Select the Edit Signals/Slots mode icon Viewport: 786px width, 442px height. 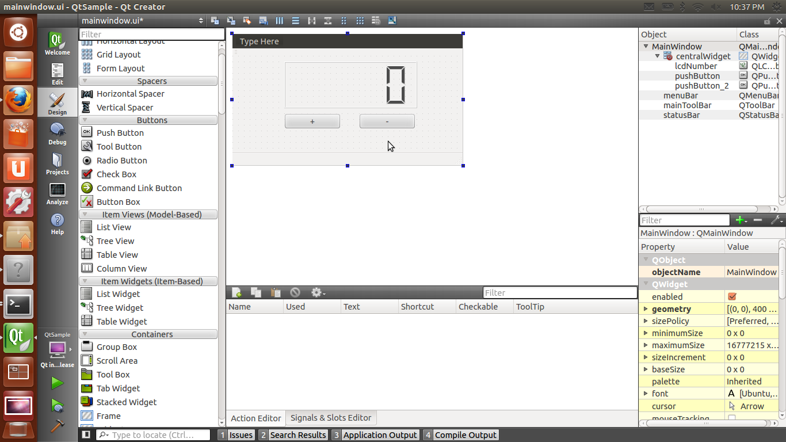coord(230,20)
